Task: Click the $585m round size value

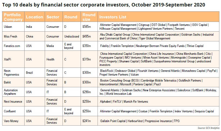Action: [86, 27]
